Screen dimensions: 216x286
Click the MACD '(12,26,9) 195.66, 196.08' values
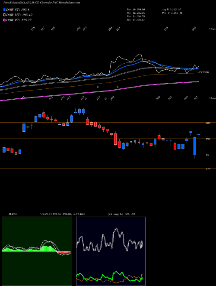coord(55,214)
